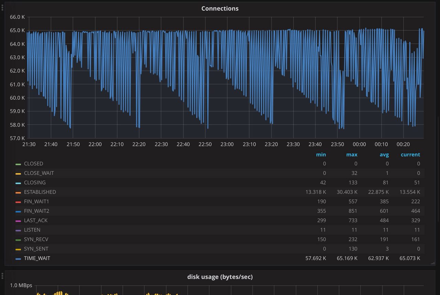Click the Connections panel drag handle dots
The image size is (440, 295).
click(x=2, y=8)
